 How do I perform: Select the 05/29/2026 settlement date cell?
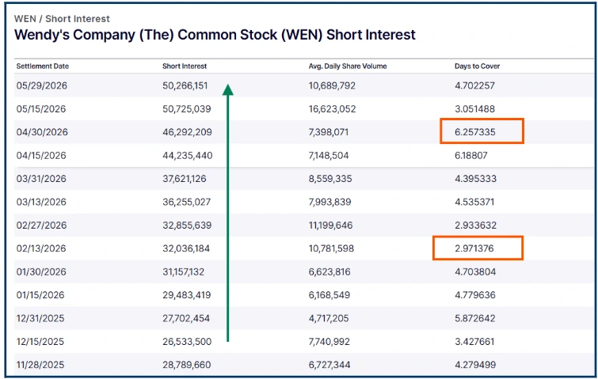[41, 85]
